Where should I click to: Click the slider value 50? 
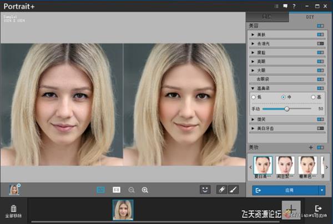pos(321,109)
